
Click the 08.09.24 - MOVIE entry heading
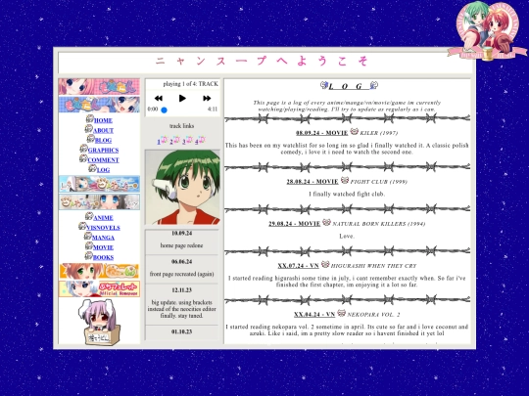tap(322, 133)
